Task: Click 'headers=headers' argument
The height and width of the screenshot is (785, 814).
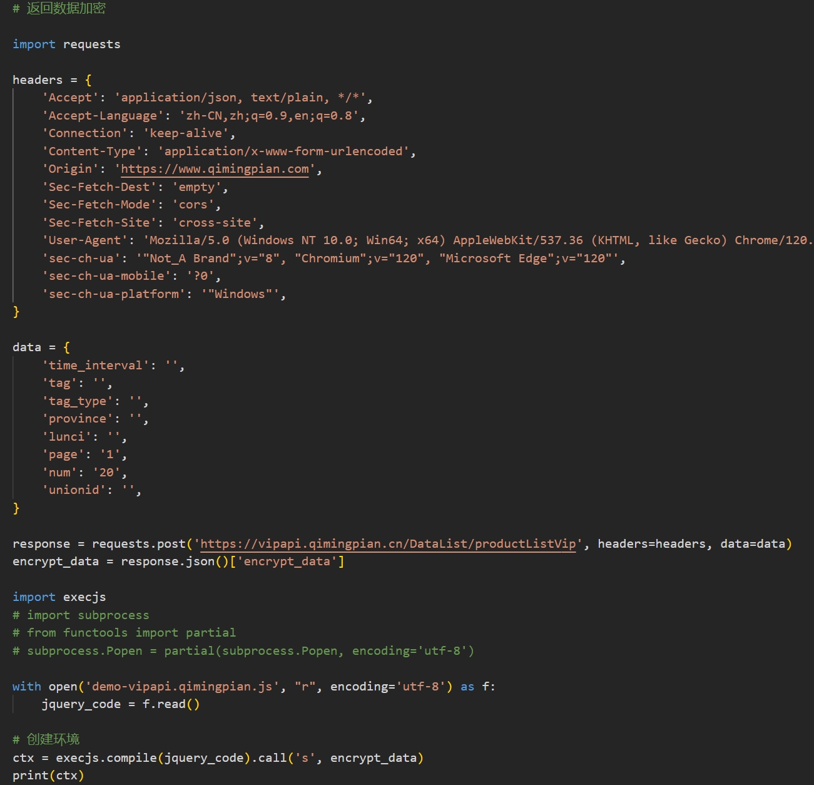Action: (651, 543)
